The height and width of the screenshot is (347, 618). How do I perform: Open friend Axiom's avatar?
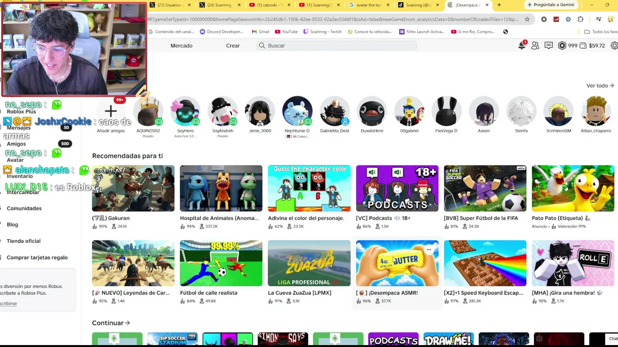[484, 111]
